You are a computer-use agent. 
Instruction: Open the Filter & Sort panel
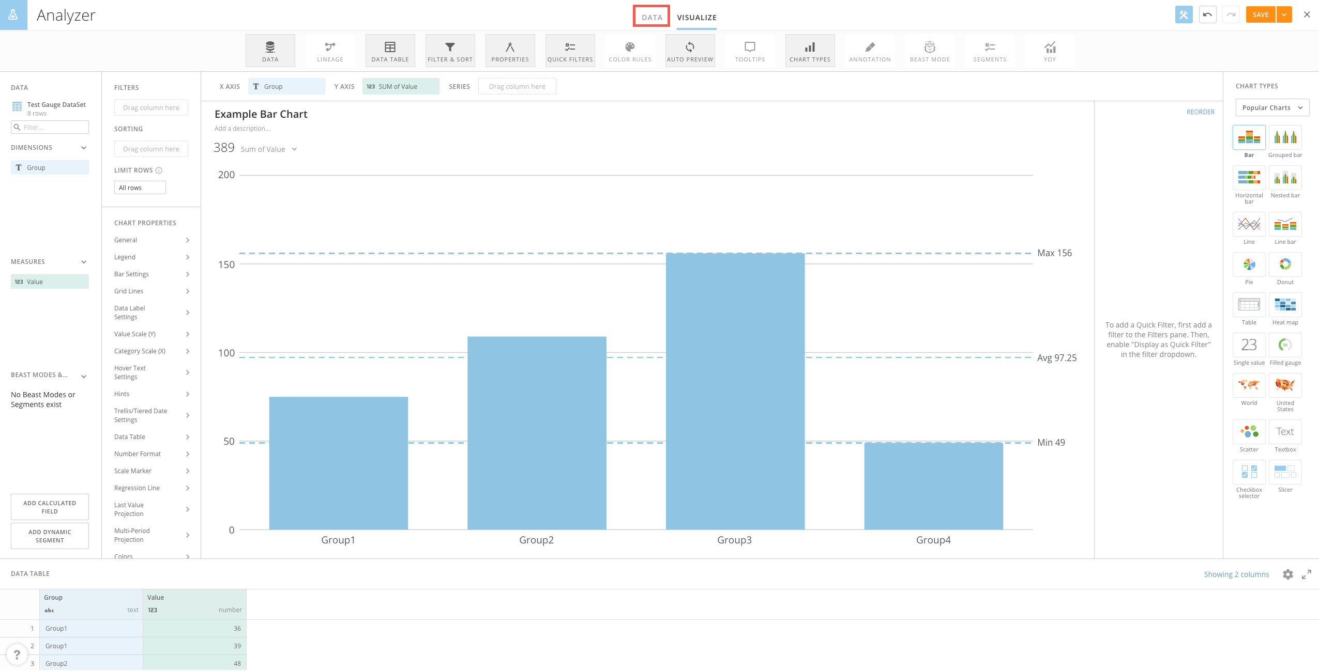449,50
